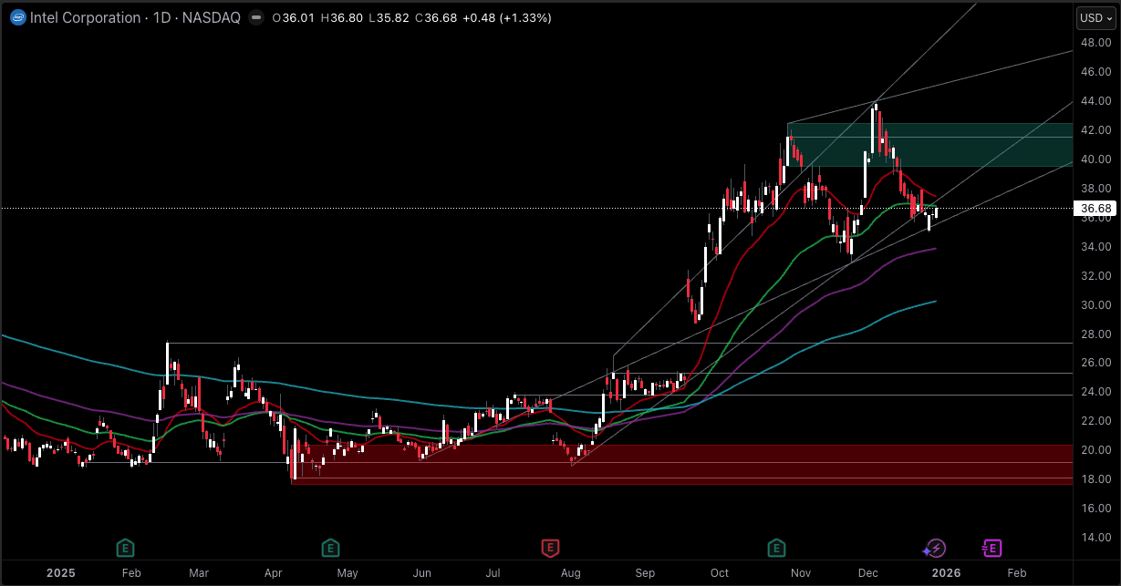Click the green earnings badge under November

click(x=776, y=548)
